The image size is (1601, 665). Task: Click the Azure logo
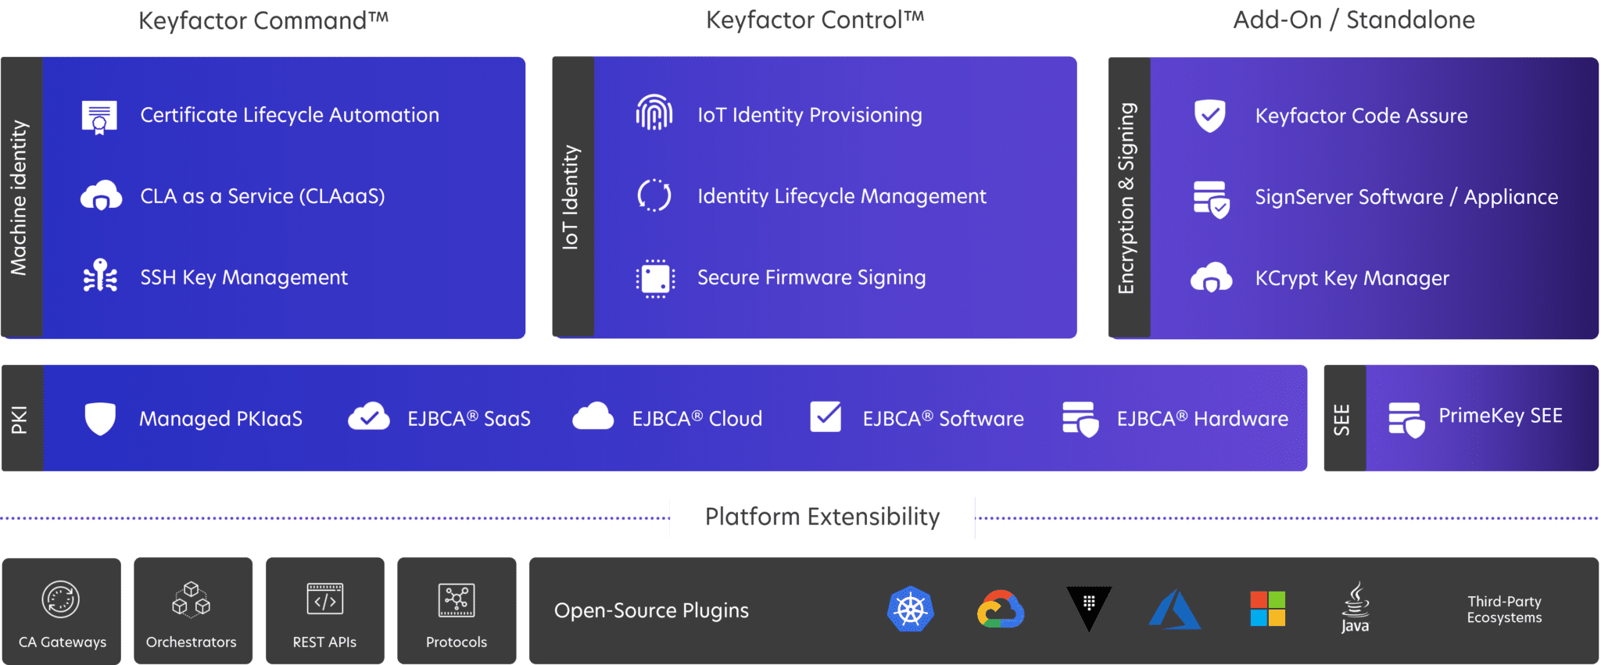pos(1175,610)
